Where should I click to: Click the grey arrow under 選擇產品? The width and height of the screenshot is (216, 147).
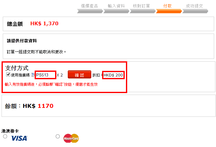pyautogui.click(x=90, y=11)
